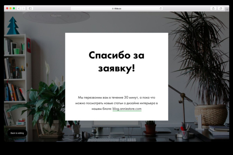
Task: Show all tabs overview icon
Action: click(221, 8)
